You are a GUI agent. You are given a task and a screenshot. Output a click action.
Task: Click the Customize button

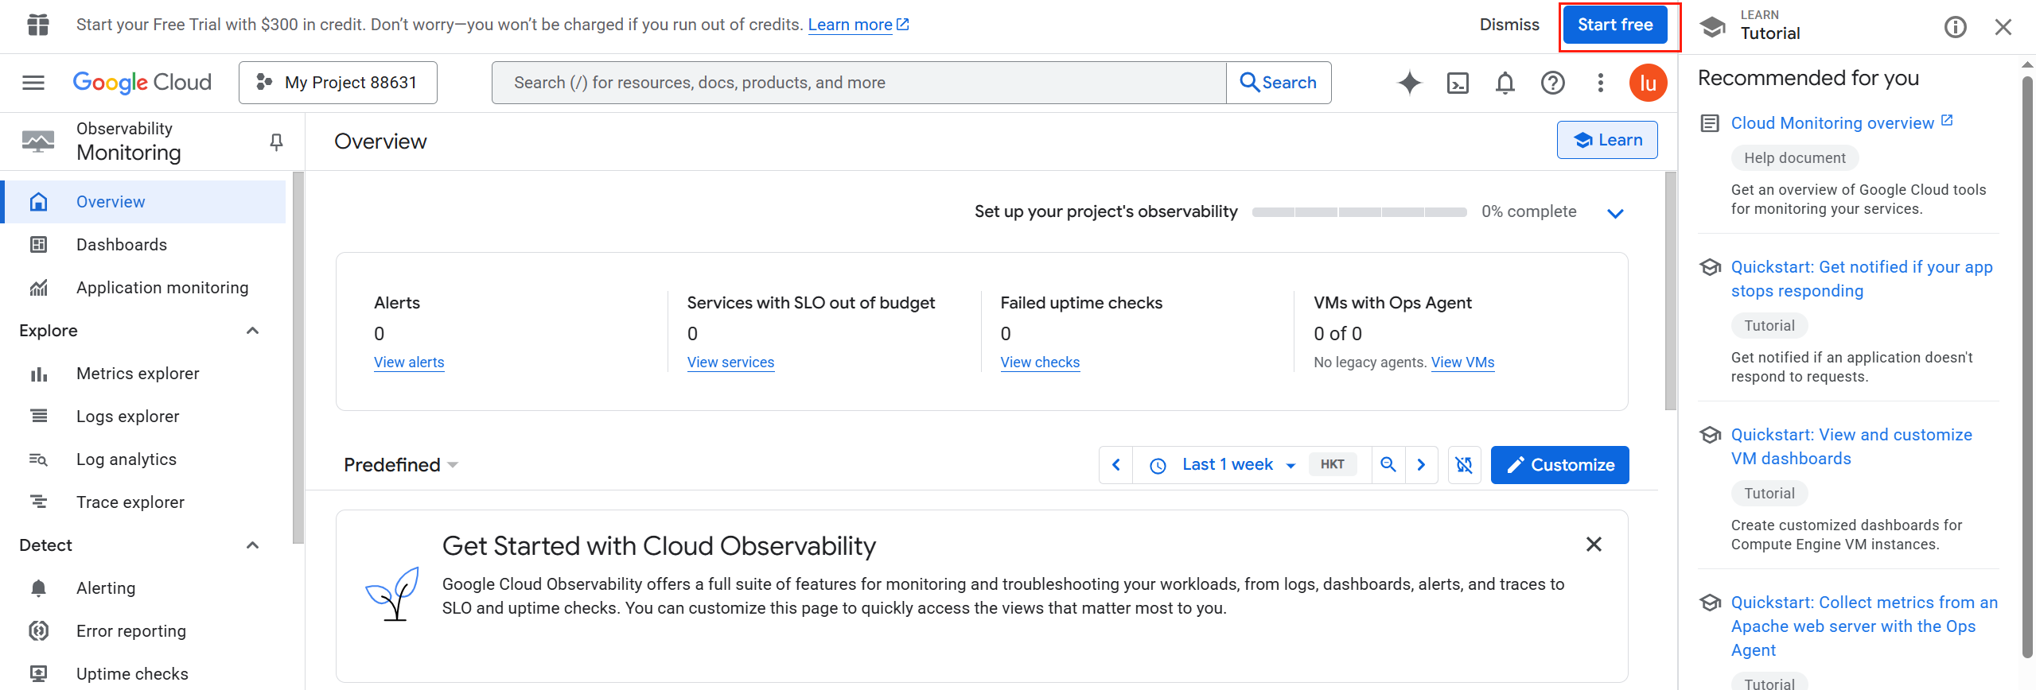pos(1559,465)
